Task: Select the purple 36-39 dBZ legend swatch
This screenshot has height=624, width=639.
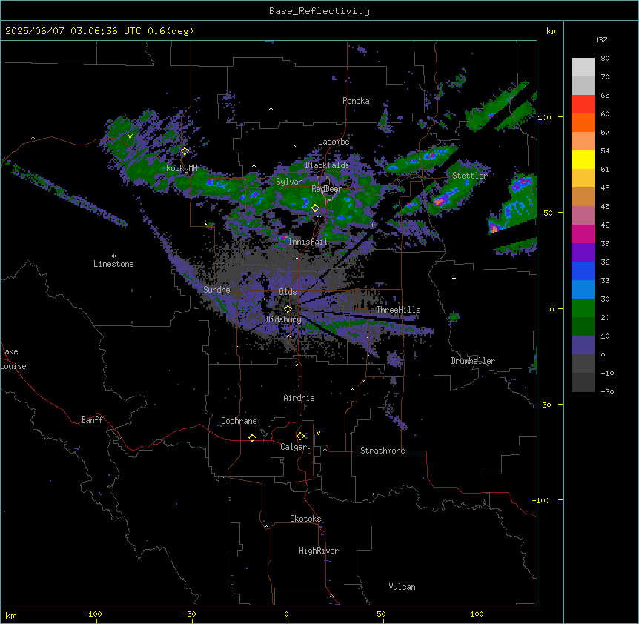Action: click(x=583, y=253)
